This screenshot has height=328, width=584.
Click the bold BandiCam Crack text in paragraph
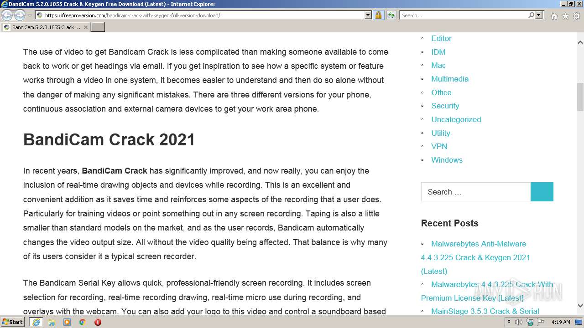(115, 171)
